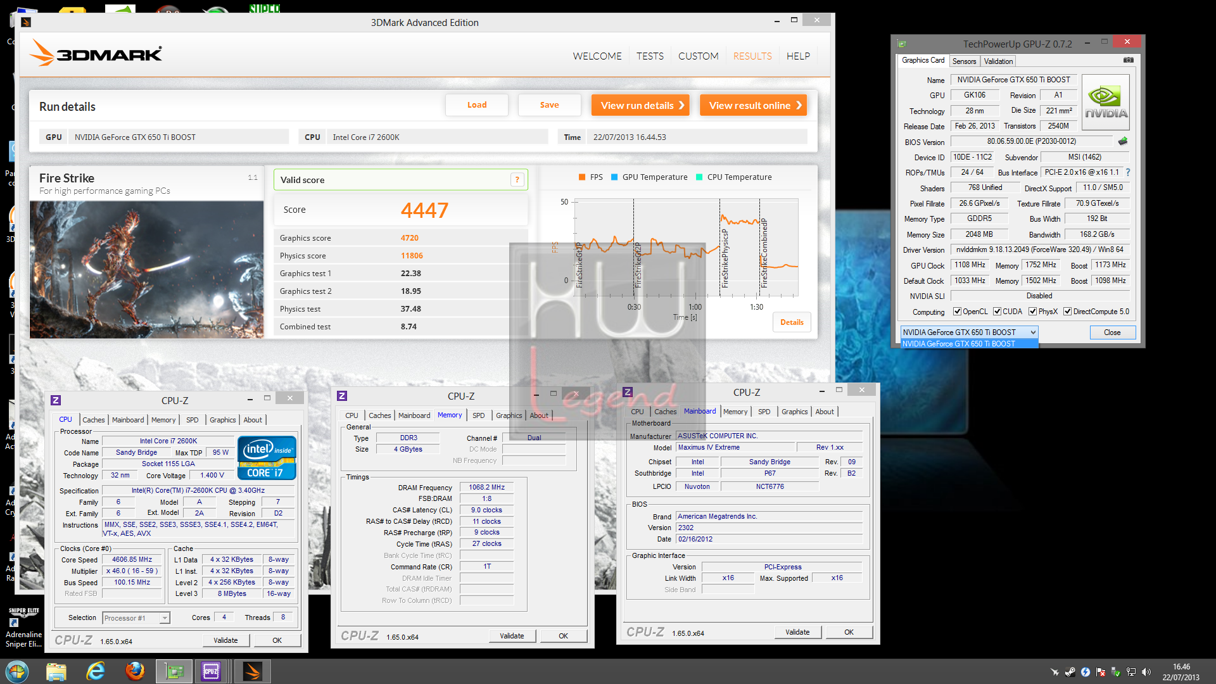Open the network icon in system tray
This screenshot has height=684, width=1216.
pyautogui.click(x=1131, y=672)
